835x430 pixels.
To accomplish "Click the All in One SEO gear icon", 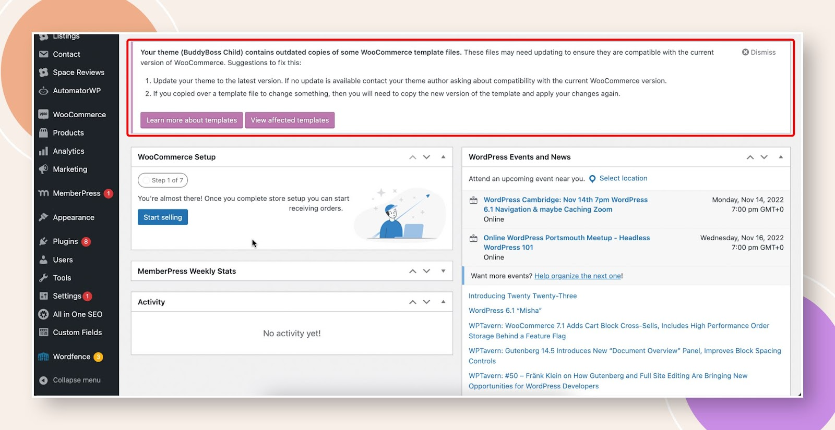I will coord(43,314).
